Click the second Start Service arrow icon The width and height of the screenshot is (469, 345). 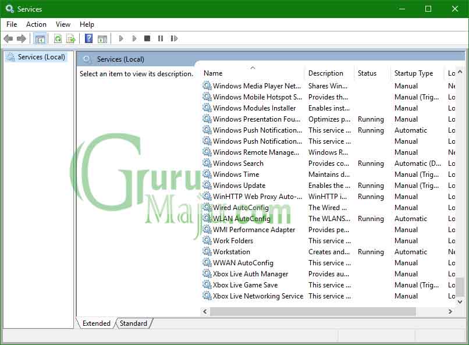click(x=134, y=38)
